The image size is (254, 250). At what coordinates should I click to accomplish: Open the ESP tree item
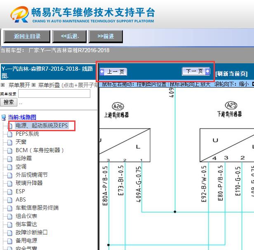pos(20,191)
